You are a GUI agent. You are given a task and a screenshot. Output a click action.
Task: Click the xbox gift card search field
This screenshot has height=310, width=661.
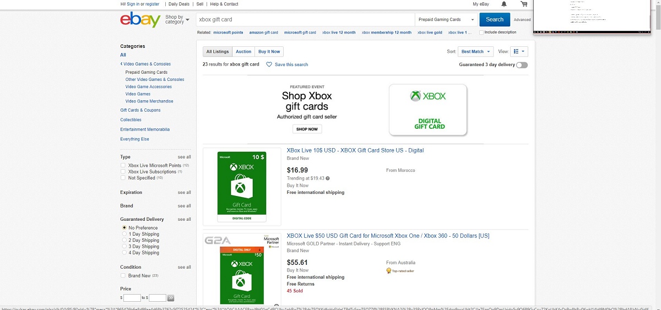306,20
